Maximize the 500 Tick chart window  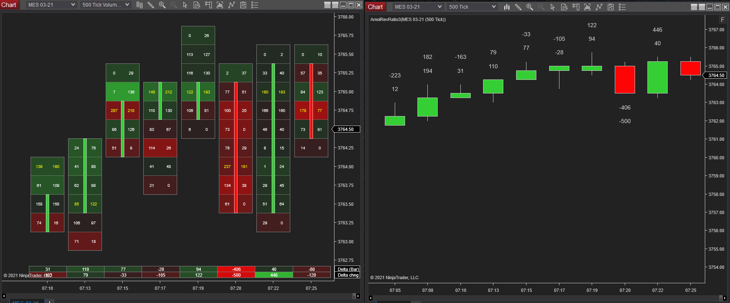[718, 7]
